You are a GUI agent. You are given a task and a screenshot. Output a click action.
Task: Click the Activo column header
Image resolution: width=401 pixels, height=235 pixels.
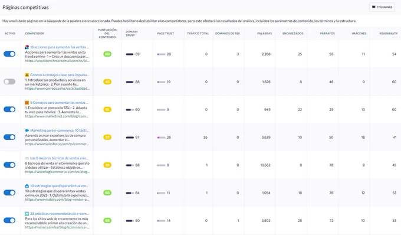10,34
